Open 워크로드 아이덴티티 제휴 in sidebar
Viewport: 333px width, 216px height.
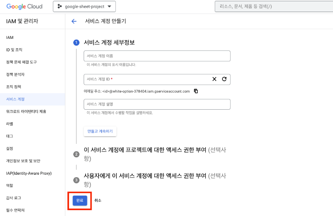pyautogui.click(x=26, y=111)
